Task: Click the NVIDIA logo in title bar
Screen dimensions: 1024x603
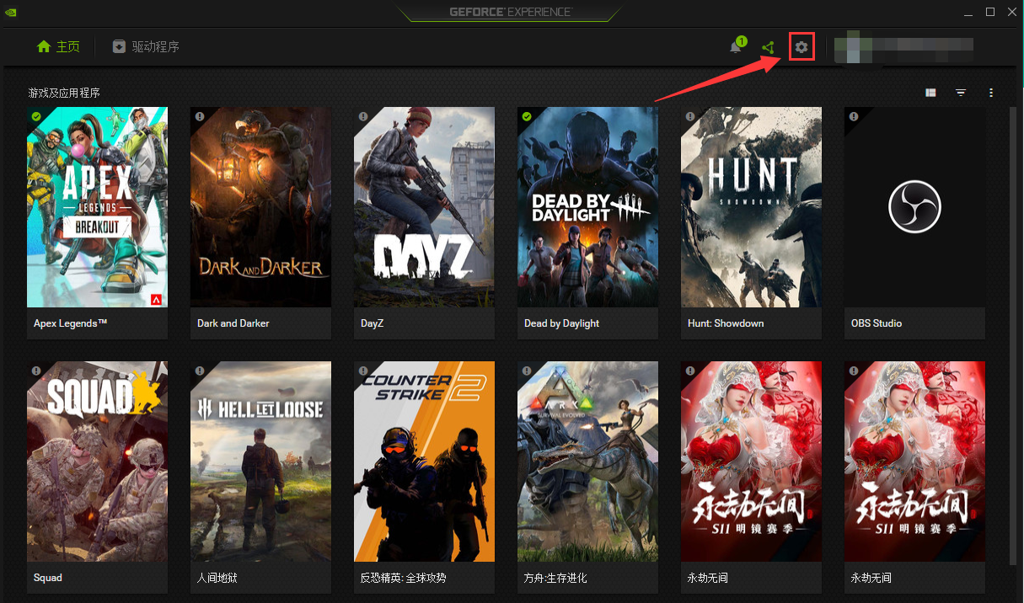Action: pos(11,12)
